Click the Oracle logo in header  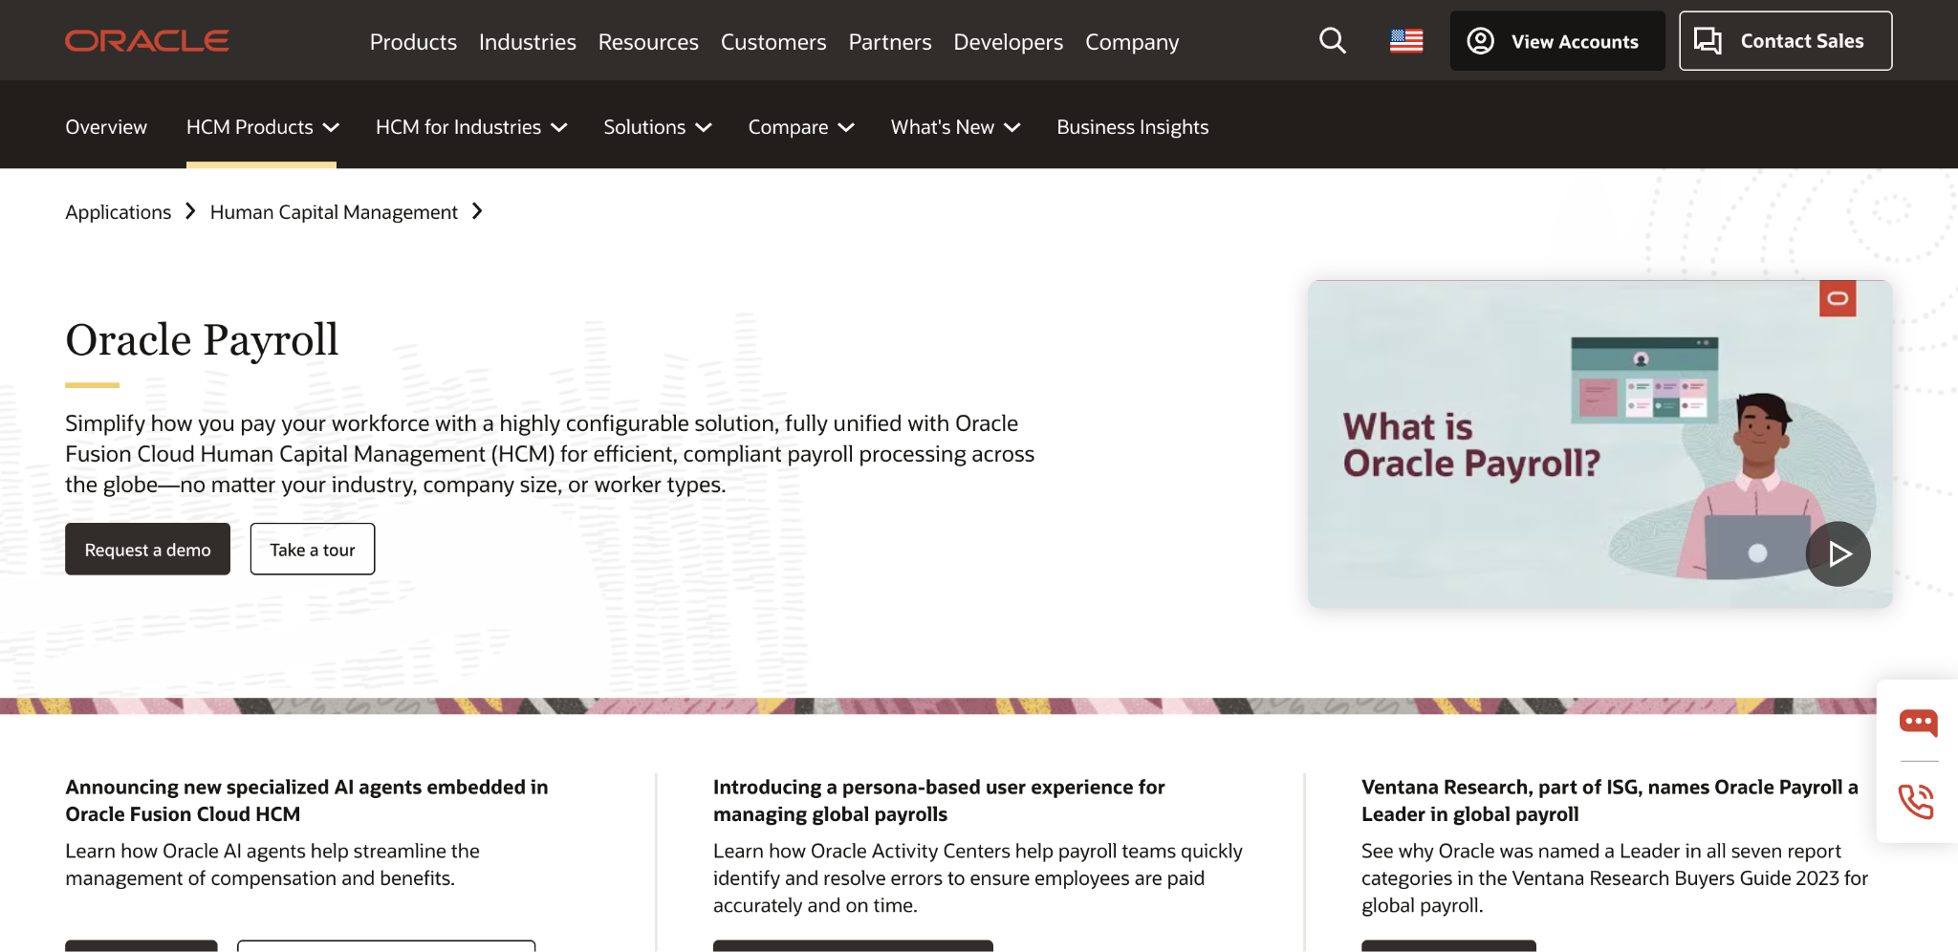coord(146,41)
